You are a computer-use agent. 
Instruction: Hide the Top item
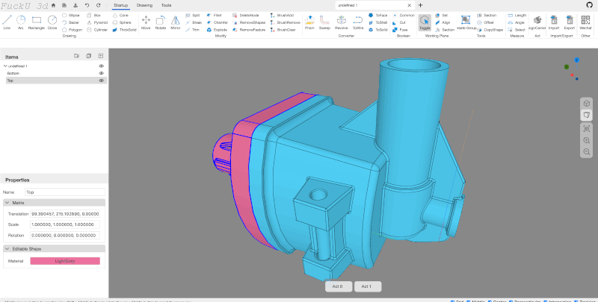pos(102,81)
